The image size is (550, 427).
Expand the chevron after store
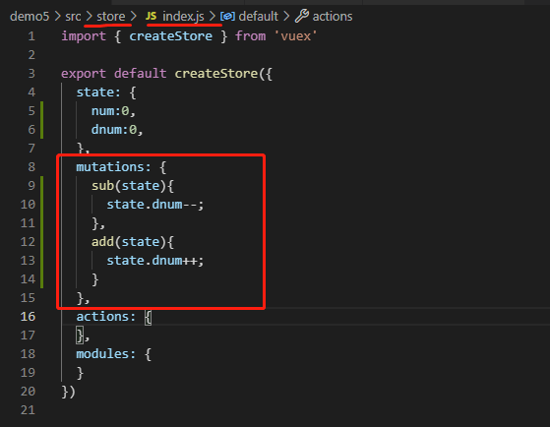point(133,16)
